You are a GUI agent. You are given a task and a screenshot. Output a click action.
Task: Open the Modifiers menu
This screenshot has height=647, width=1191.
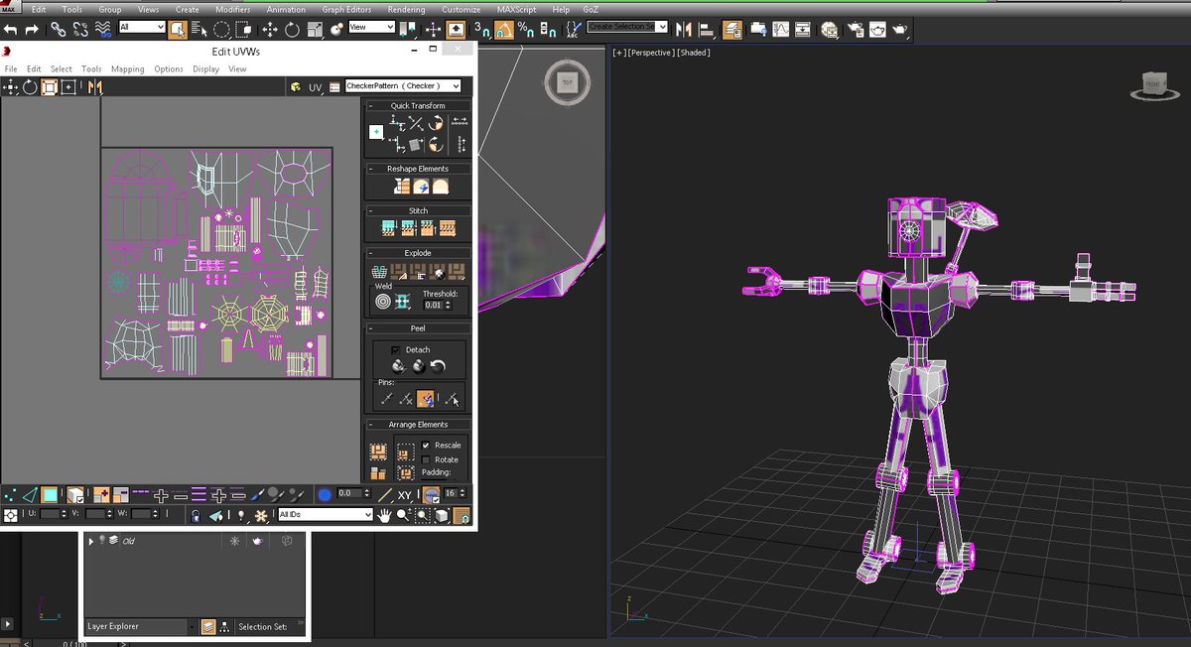(x=232, y=9)
